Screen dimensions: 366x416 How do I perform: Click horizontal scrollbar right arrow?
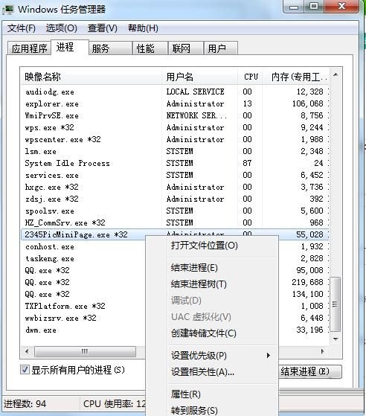click(x=323, y=351)
